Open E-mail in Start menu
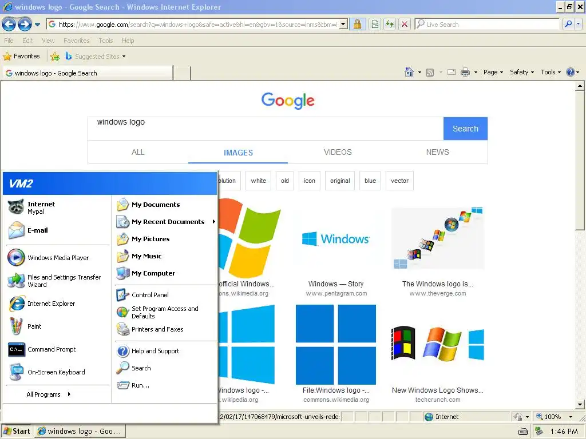Image resolution: width=586 pixels, height=439 pixels. (x=58, y=230)
